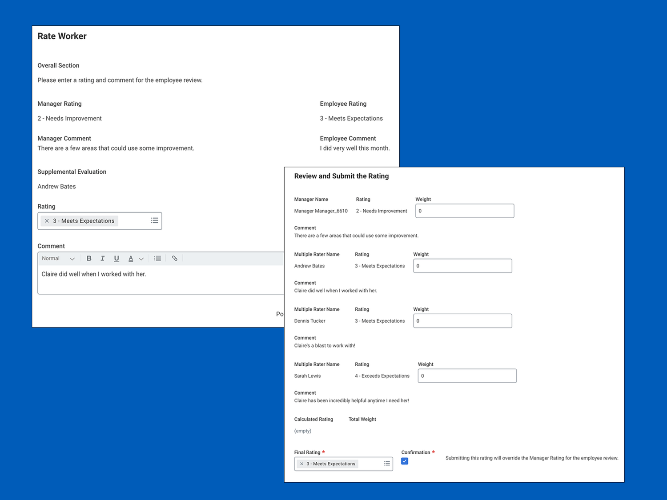Click Manager Manager_6610 in the rating table
The image size is (667, 500).
321,211
